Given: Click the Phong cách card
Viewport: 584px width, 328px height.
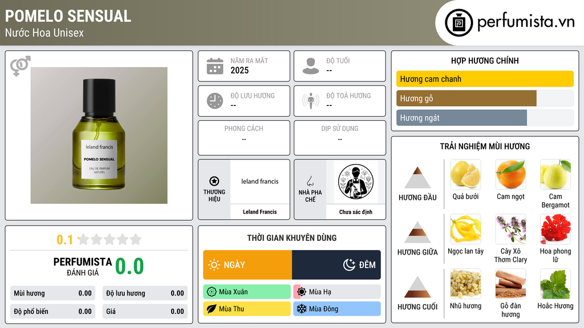Looking at the screenshot, I should tap(244, 138).
